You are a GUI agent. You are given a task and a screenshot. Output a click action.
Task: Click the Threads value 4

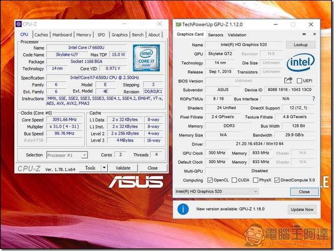click(x=156, y=154)
